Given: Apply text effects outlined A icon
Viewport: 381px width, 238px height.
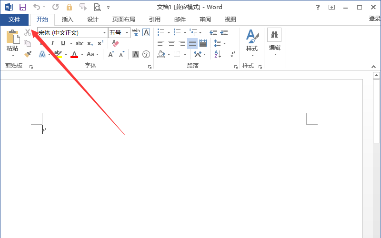Looking at the screenshot, I should pyautogui.click(x=42, y=54).
